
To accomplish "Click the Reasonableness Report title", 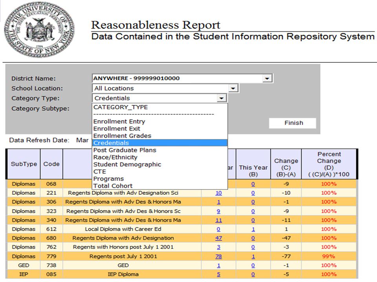I will [x=156, y=25].
